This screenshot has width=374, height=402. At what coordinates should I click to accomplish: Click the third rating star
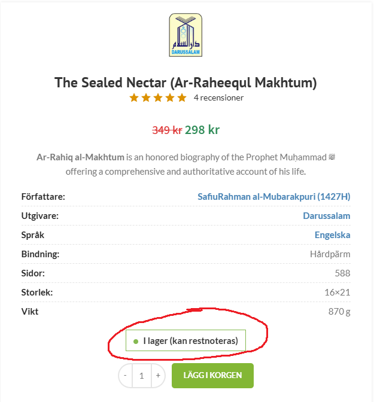click(x=158, y=98)
